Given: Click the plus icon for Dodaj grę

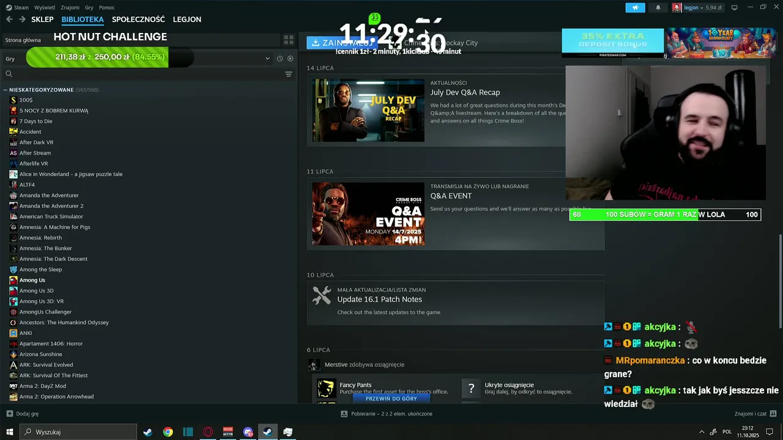Looking at the screenshot, I should [x=9, y=414].
